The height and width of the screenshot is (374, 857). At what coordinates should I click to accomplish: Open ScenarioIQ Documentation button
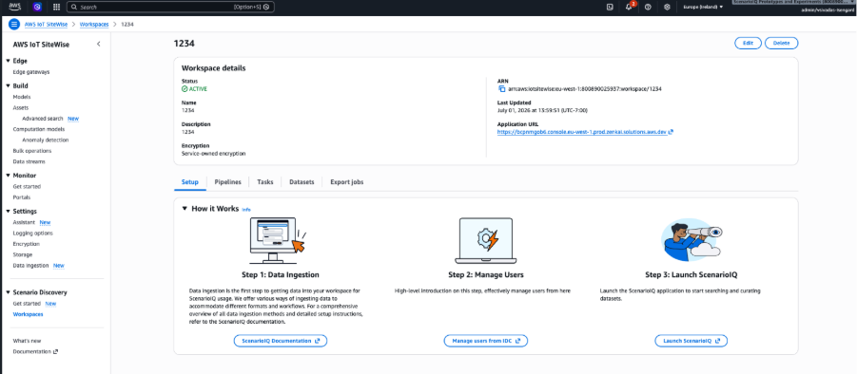tap(281, 341)
